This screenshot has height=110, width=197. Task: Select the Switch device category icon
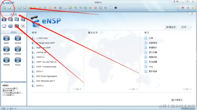point(10,19)
